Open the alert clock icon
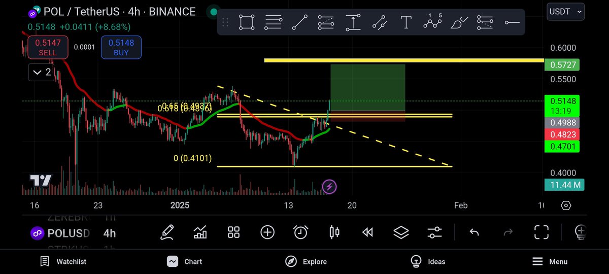The image size is (609, 274). (301, 232)
